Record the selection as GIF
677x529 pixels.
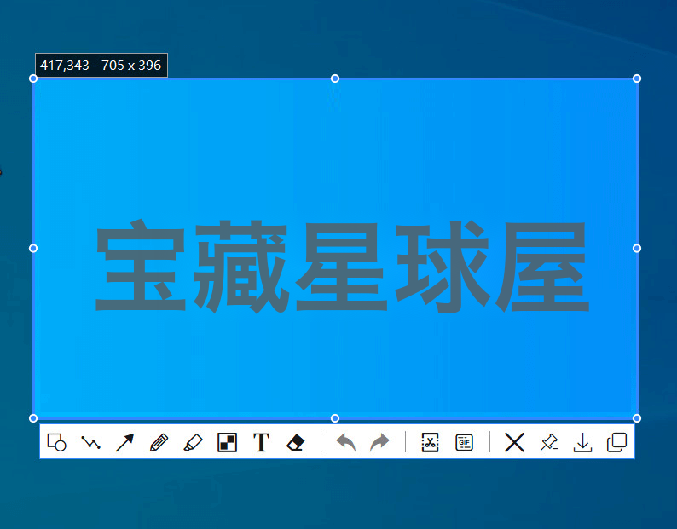(464, 442)
